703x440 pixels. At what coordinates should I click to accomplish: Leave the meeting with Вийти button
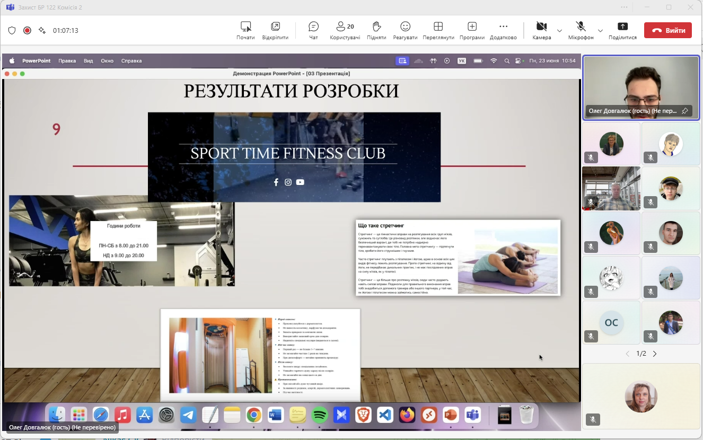pyautogui.click(x=667, y=30)
